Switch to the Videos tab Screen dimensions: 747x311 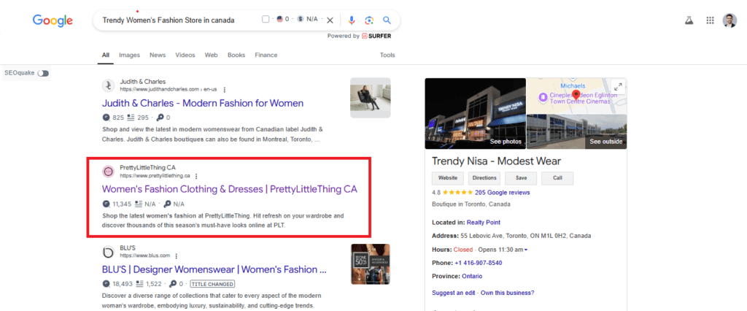click(185, 55)
